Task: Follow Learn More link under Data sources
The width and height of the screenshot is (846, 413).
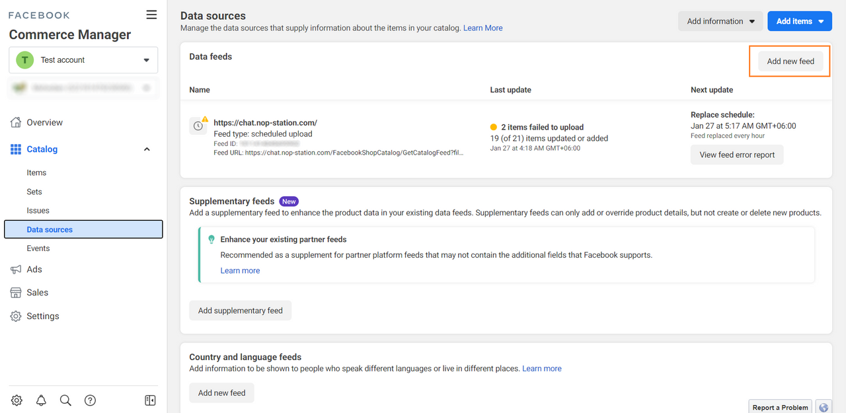Action: pyautogui.click(x=482, y=28)
